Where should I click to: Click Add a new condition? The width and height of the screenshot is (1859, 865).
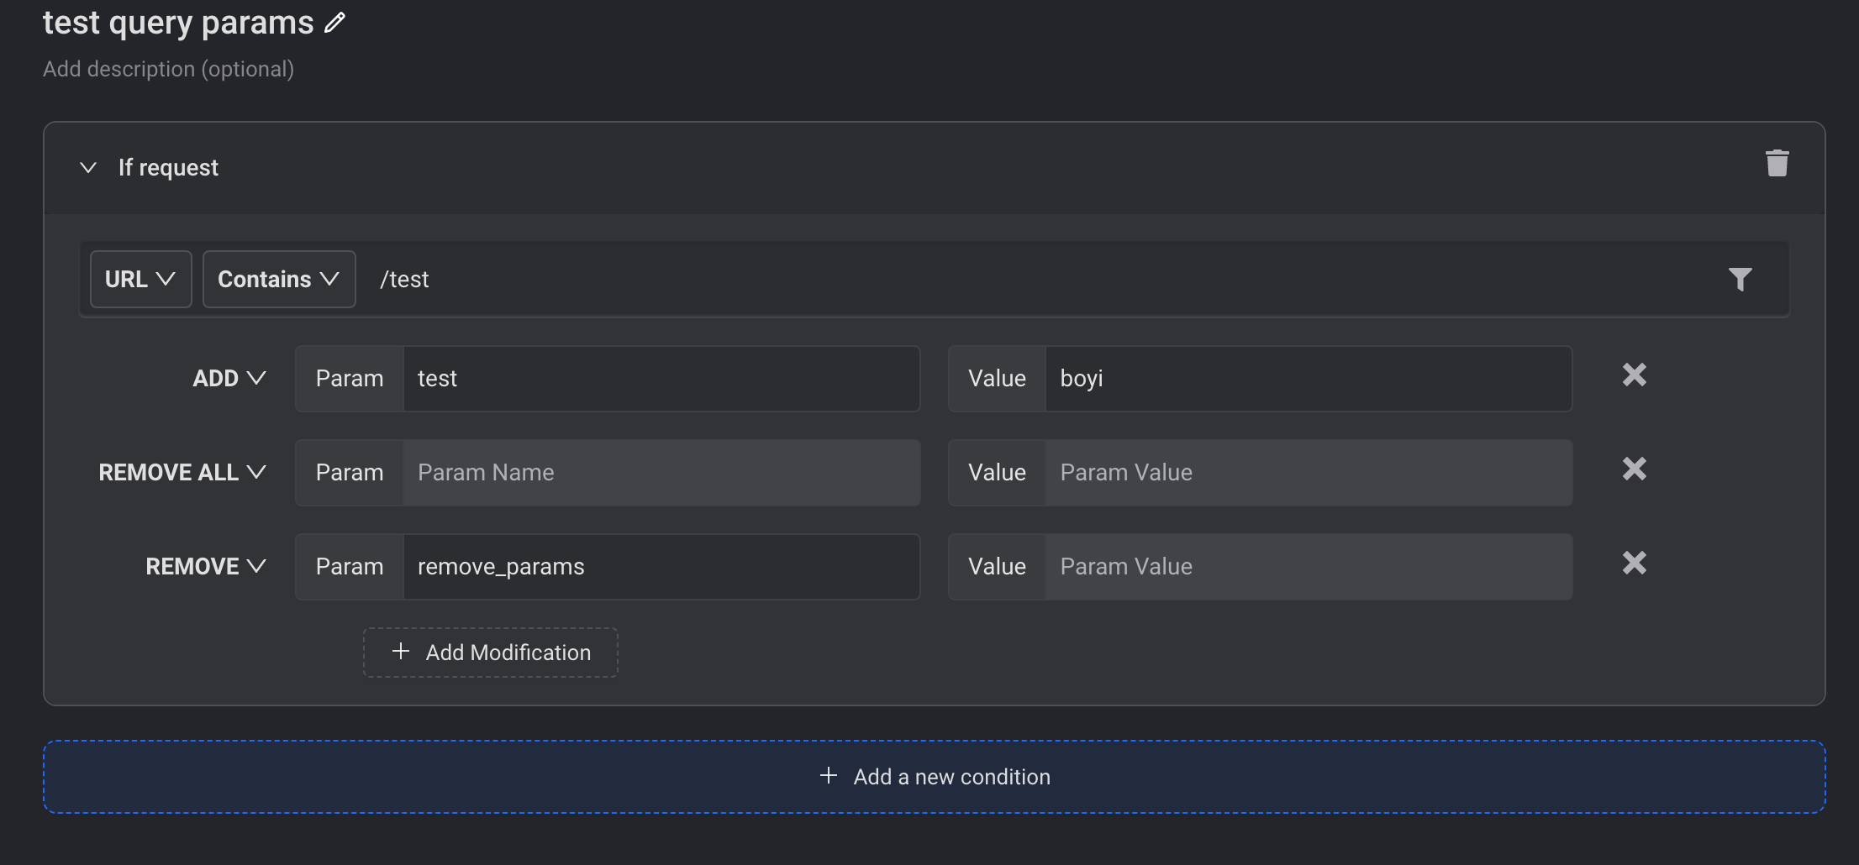935,777
